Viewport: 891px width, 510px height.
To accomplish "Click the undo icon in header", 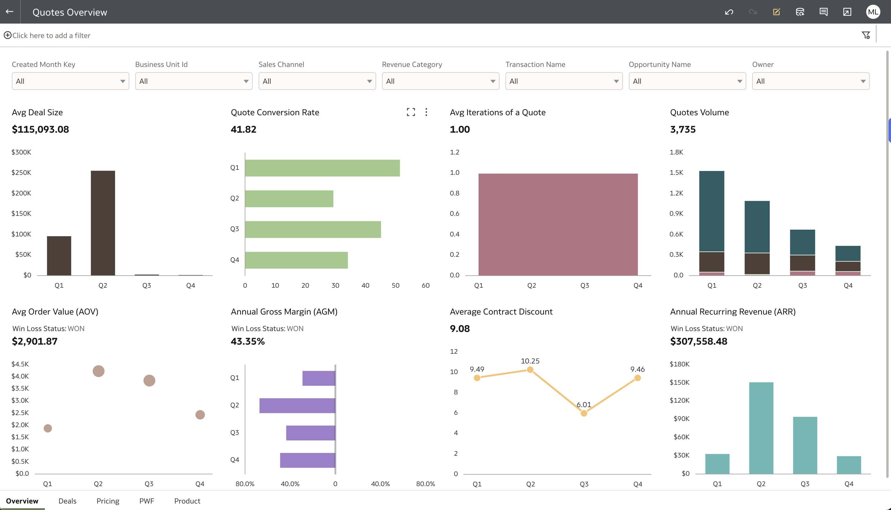I will [x=729, y=12].
